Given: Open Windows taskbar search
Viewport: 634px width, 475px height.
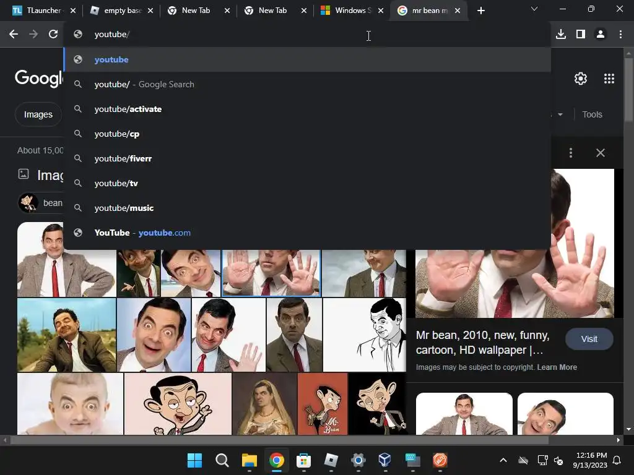Looking at the screenshot, I should tap(222, 460).
